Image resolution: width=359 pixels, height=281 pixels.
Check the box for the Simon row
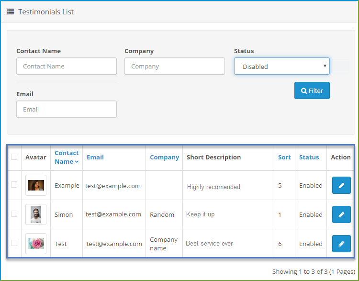tap(14, 214)
